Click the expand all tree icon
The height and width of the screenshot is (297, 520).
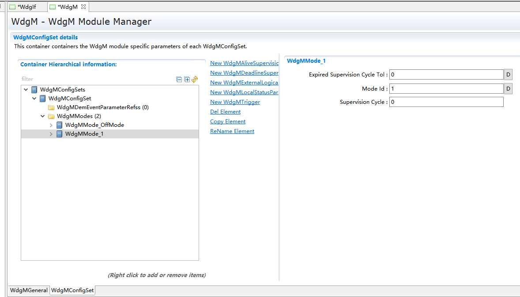tap(187, 80)
